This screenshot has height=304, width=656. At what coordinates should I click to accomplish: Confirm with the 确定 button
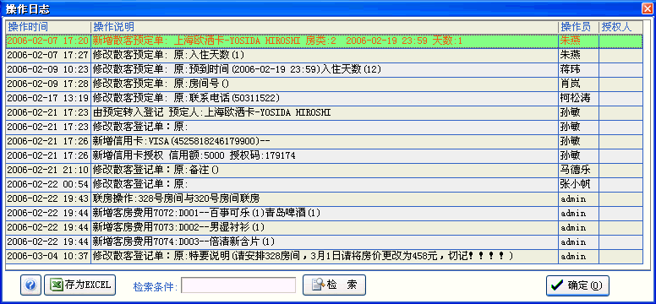click(x=577, y=285)
